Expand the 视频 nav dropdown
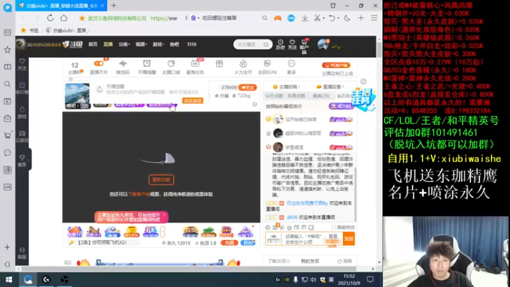The width and height of the screenshot is (510, 287). pos(141,44)
